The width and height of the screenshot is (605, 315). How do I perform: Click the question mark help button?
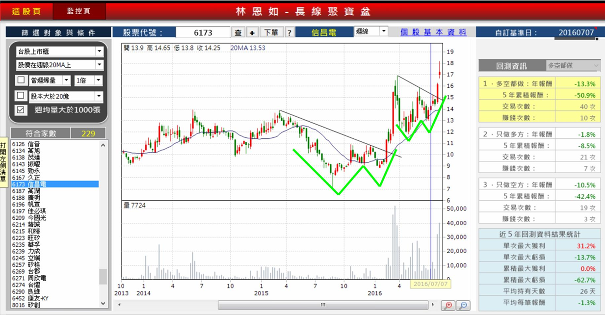click(x=289, y=32)
